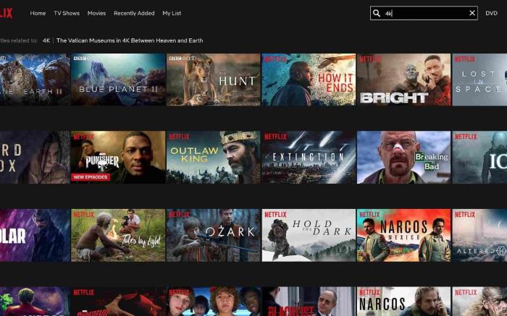This screenshot has height=316, width=507.
Task: Open How It Ends movie card
Action: (309, 80)
